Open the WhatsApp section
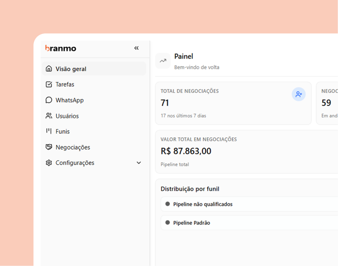The width and height of the screenshot is (338, 266). coord(70,100)
